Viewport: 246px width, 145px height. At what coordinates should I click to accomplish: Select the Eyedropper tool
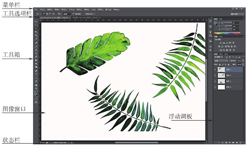tap(36, 39)
